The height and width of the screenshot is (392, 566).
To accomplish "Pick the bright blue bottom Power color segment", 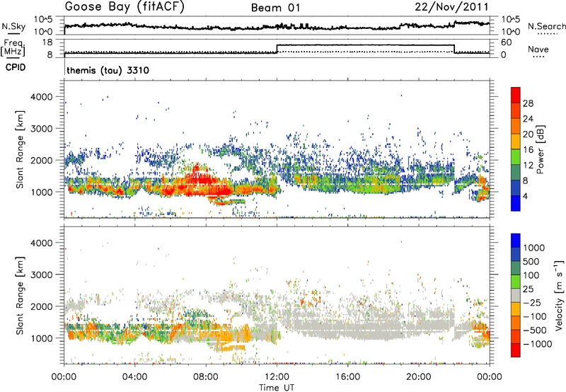I will point(516,204).
